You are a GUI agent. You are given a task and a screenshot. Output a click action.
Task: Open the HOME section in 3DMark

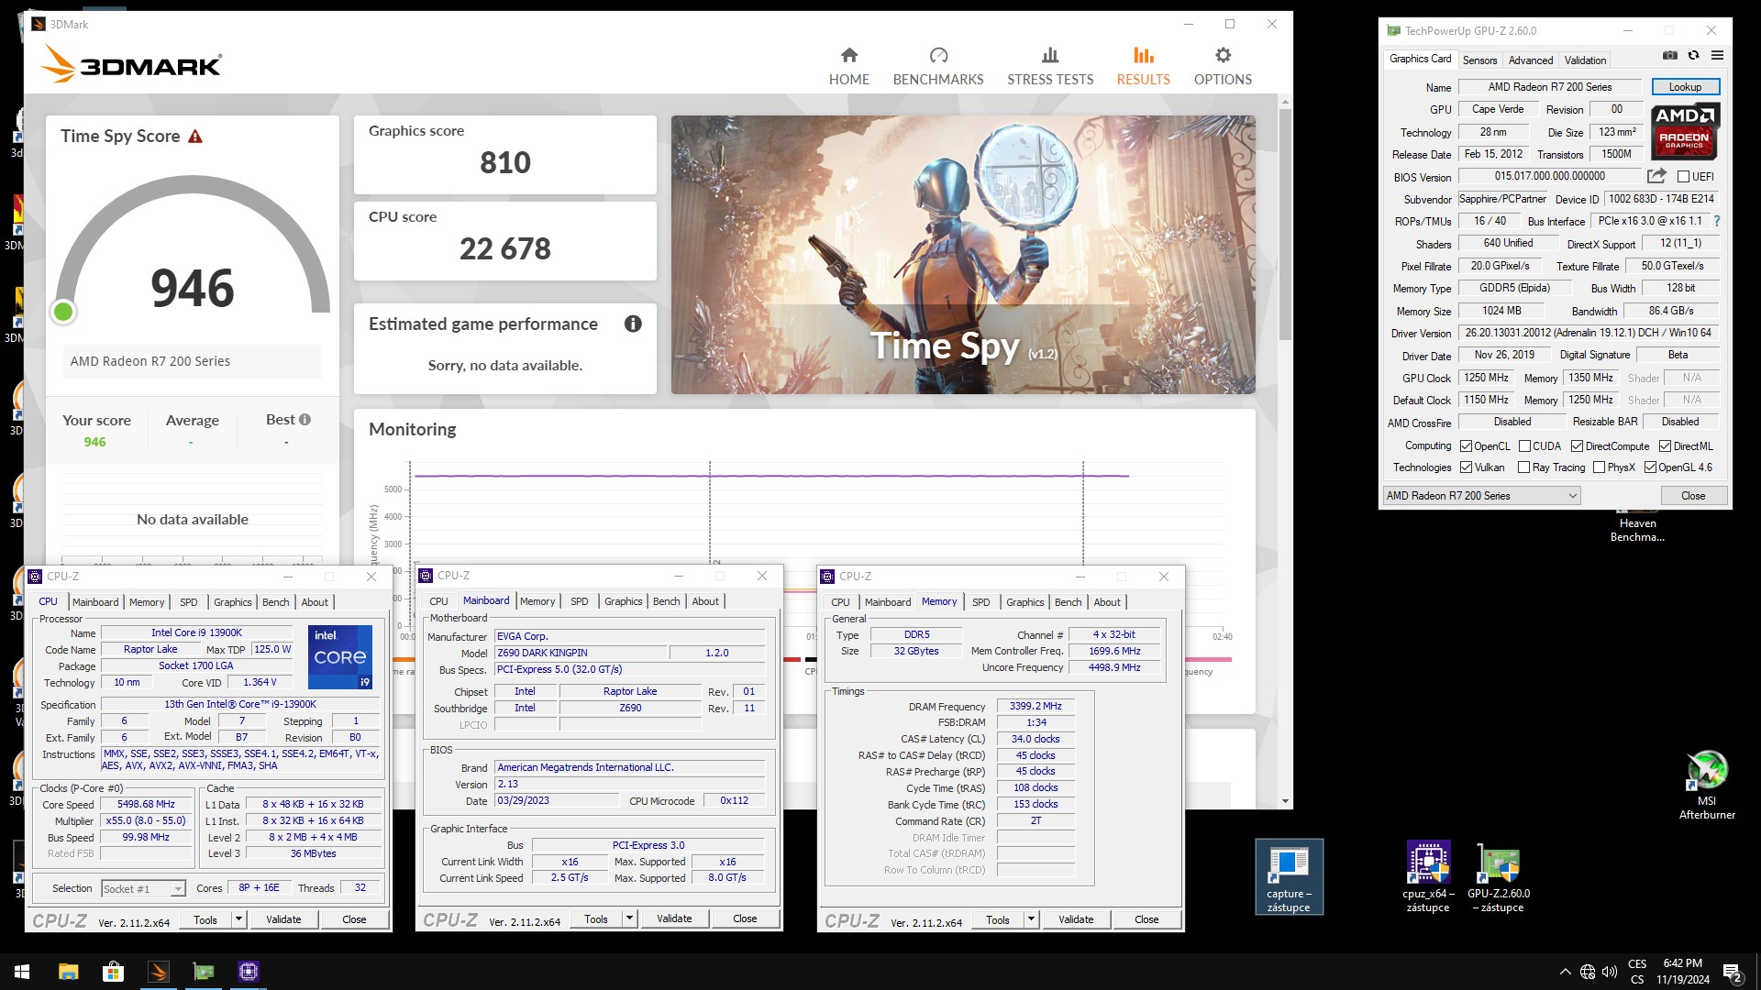[x=848, y=67]
